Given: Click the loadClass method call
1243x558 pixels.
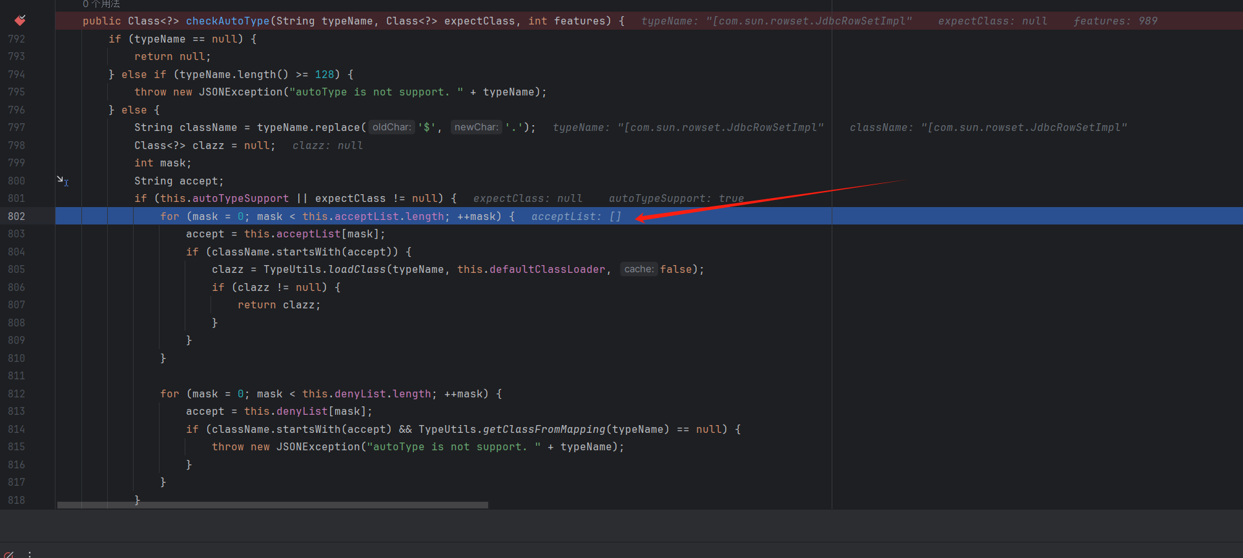Looking at the screenshot, I should click(357, 269).
